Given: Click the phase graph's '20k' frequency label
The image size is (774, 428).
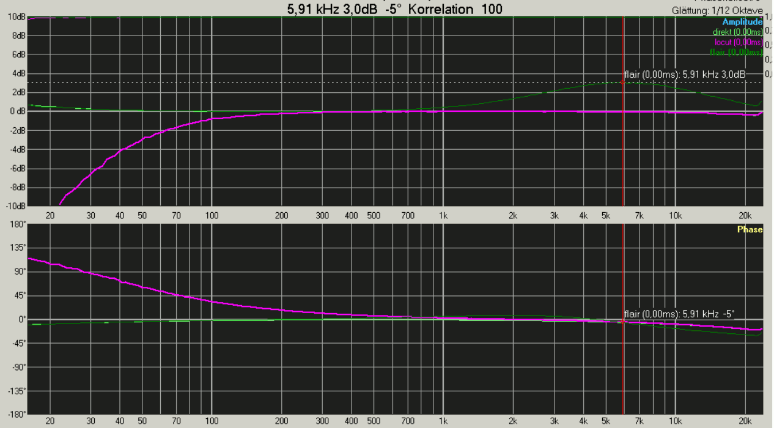Looking at the screenshot, I should tap(745, 422).
